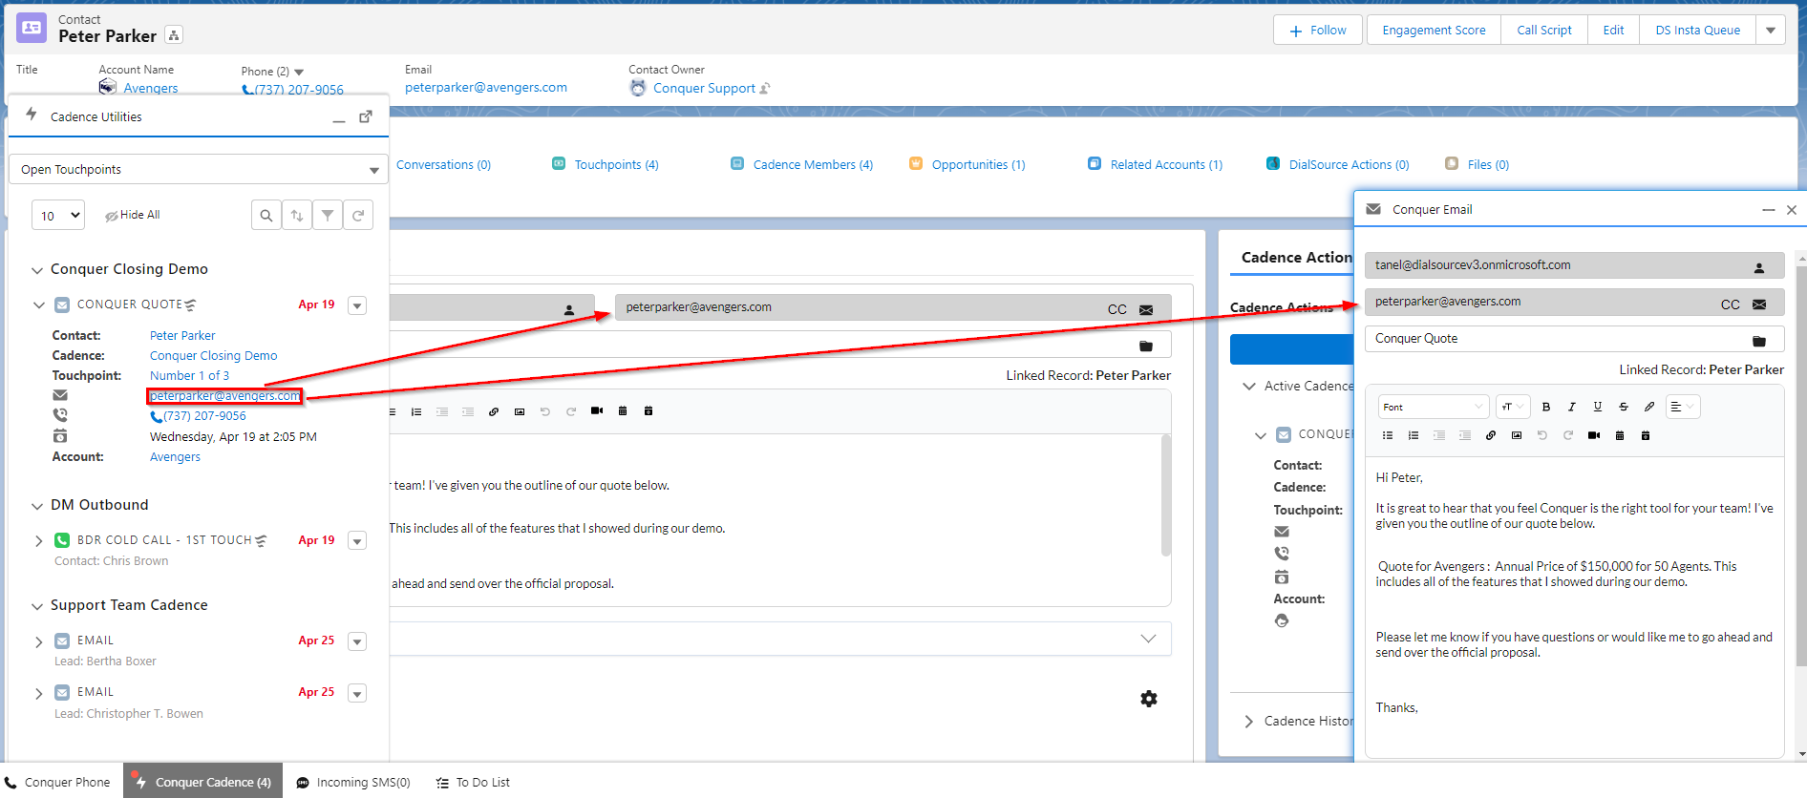
Task: Refresh the Cadence Utilities touchpoints list
Action: tap(358, 216)
